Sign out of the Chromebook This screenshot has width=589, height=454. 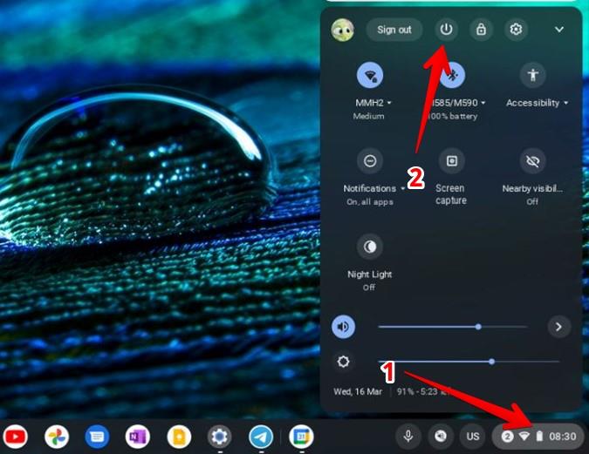[394, 30]
